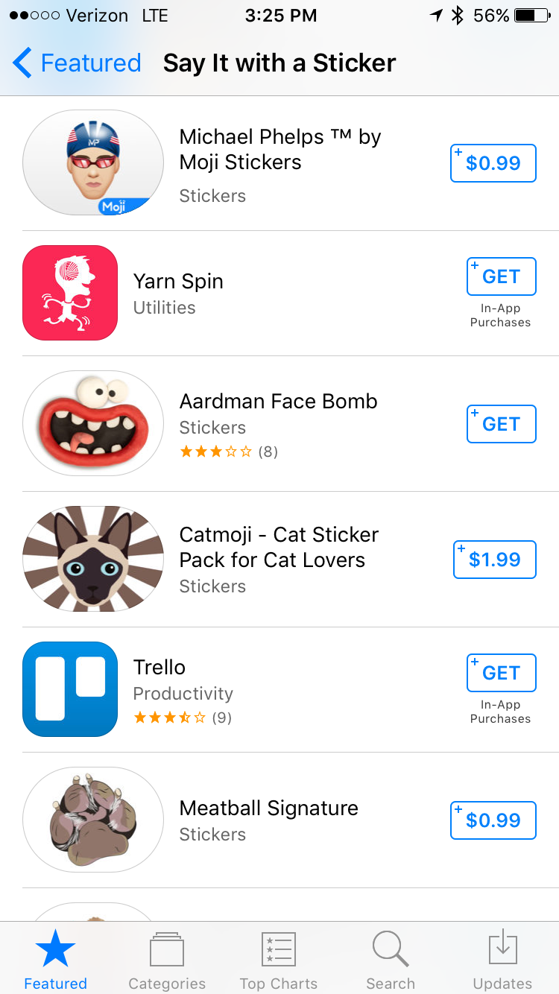Open the Trello title text
The width and height of the screenshot is (559, 994).
coord(160,667)
